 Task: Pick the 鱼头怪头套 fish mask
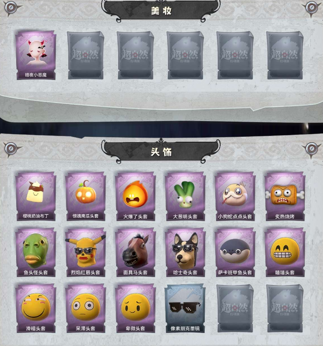click(x=36, y=252)
